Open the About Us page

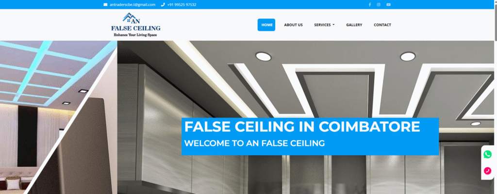click(x=293, y=25)
